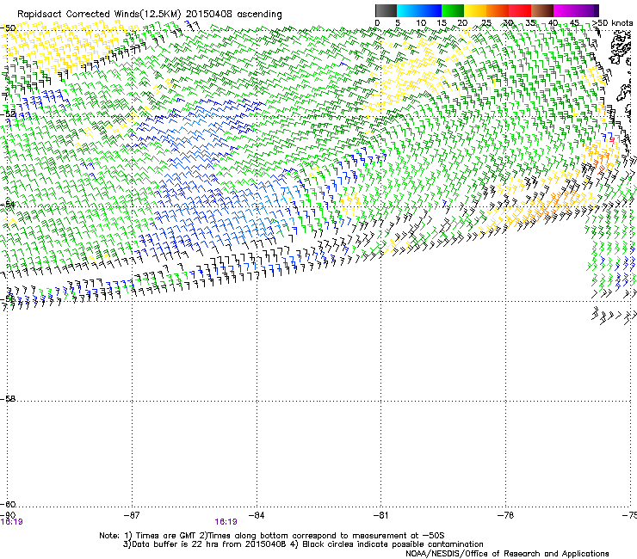Click the '-58' latitude axis label
Viewport: 637px width, 559px height.
[x=8, y=399]
